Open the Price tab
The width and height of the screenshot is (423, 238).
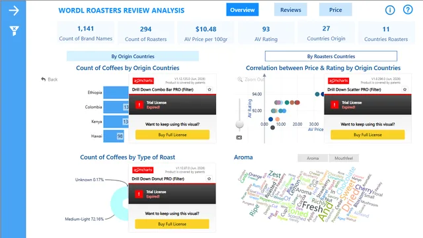click(x=335, y=10)
